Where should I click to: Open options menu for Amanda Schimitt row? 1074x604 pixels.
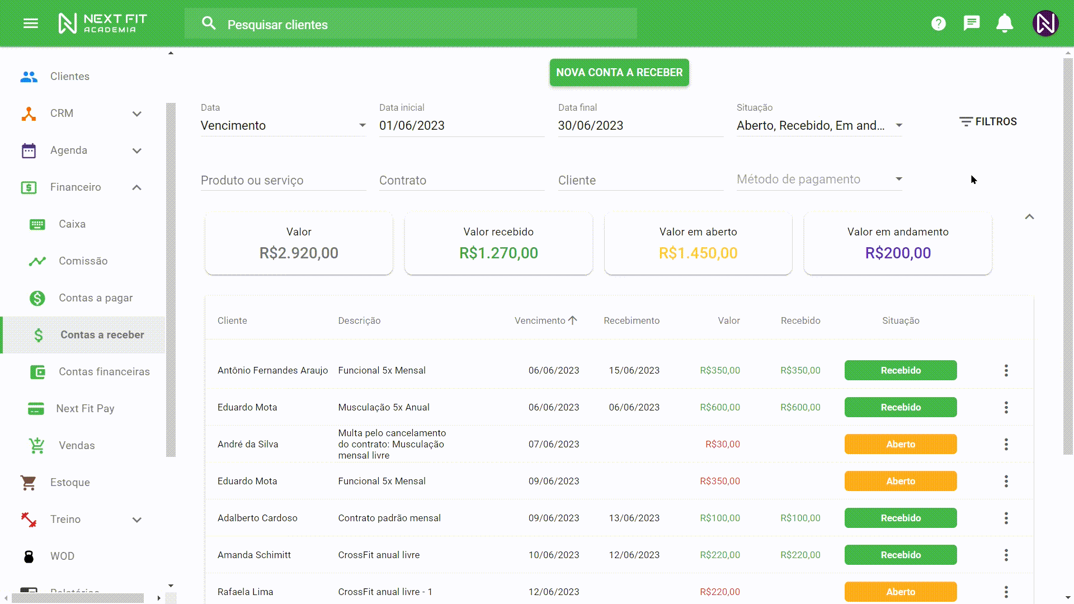(x=1006, y=555)
